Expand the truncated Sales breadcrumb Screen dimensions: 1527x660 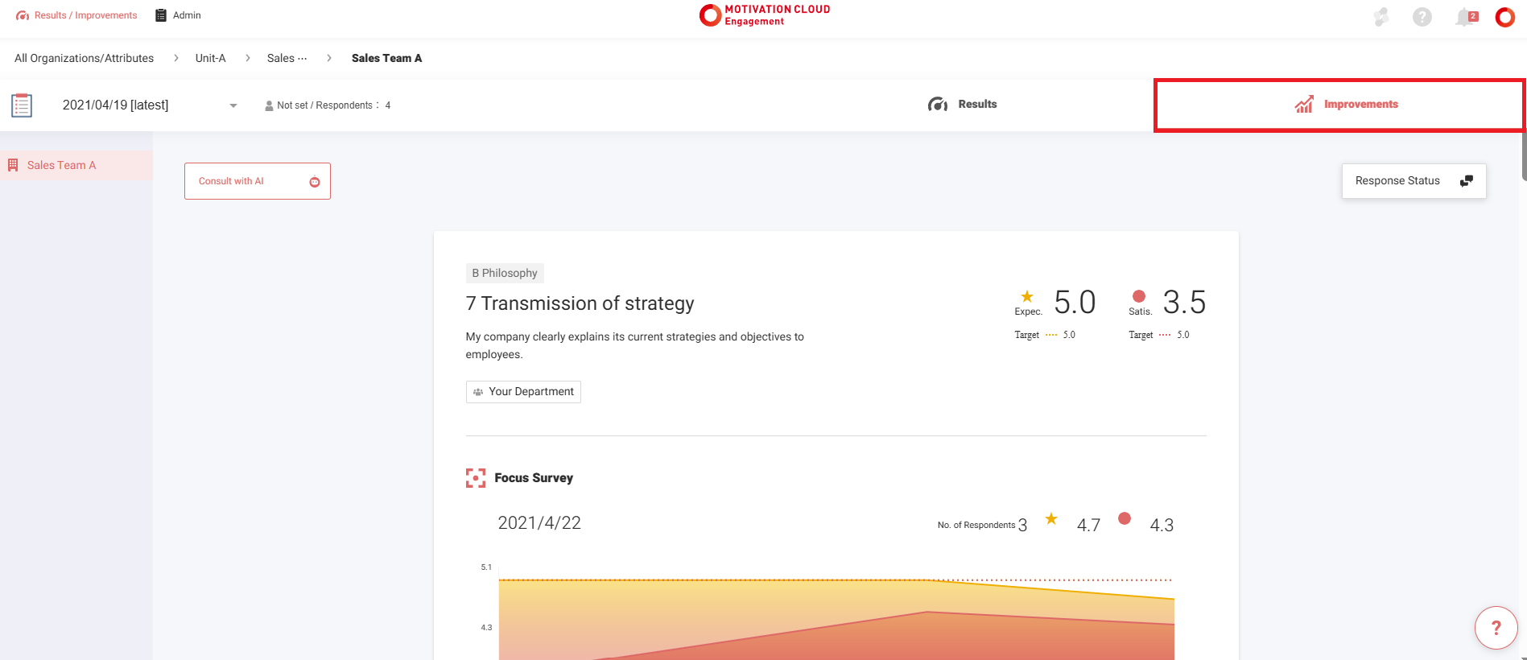coord(287,58)
